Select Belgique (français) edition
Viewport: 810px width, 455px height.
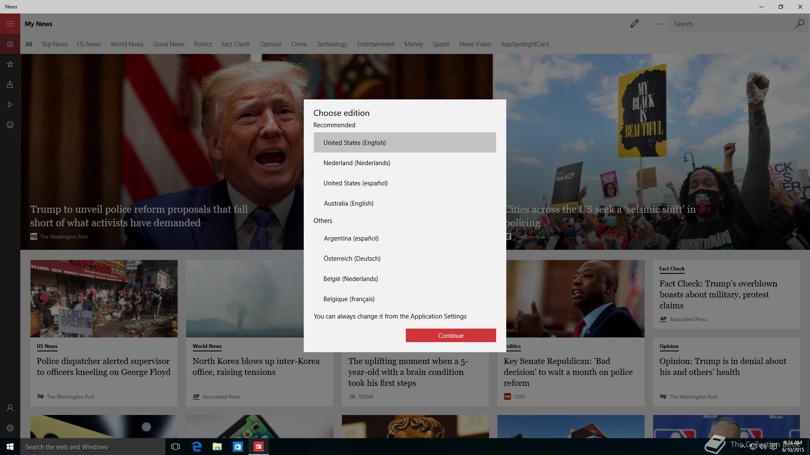pos(405,299)
